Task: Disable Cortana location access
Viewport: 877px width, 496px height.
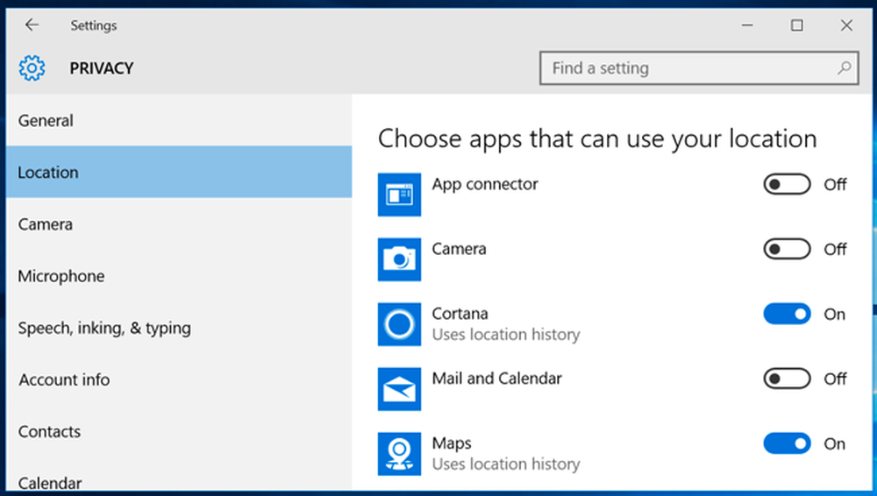Action: [x=787, y=314]
